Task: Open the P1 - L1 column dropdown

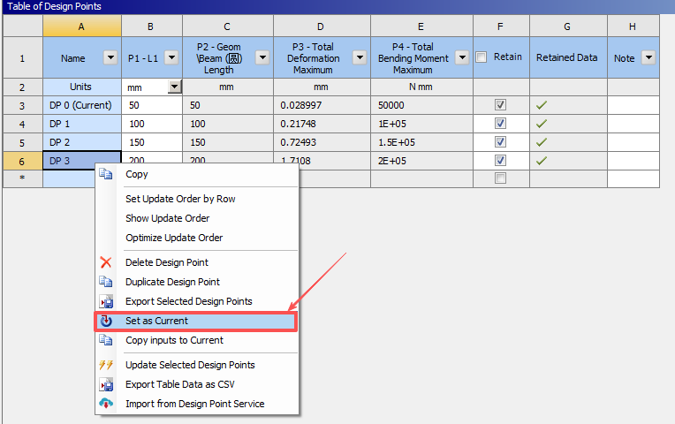Action: (x=171, y=57)
